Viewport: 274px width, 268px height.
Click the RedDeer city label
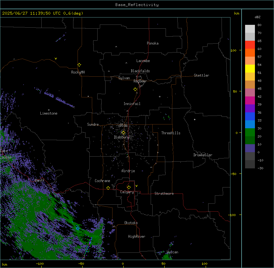(140, 81)
